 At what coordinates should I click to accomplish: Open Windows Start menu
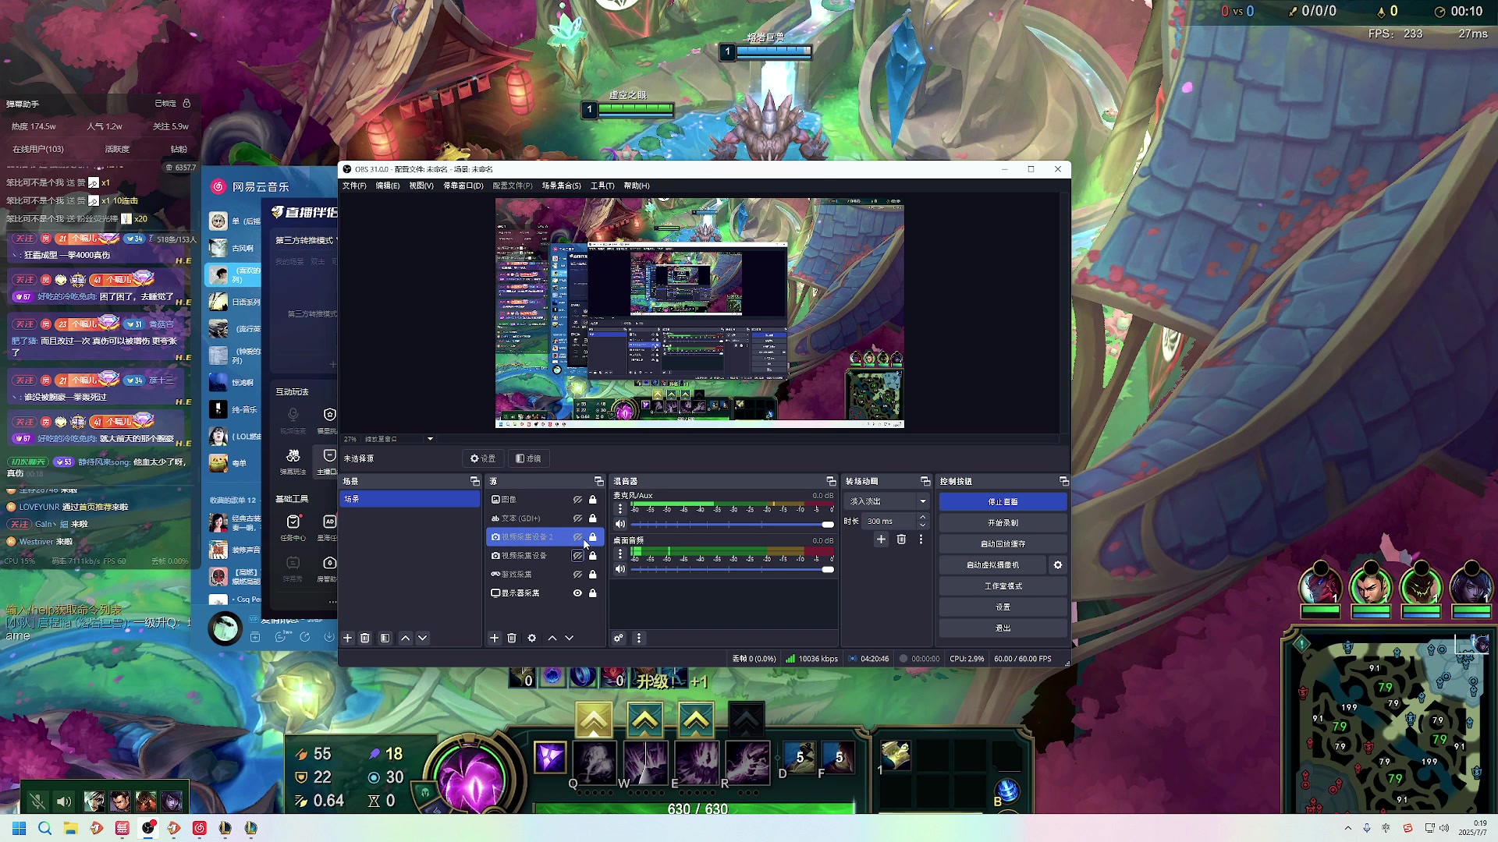20,828
